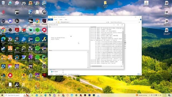Select the PyCharm desktop icon
Viewport: 172px width, 97px height.
(x=44, y=58)
